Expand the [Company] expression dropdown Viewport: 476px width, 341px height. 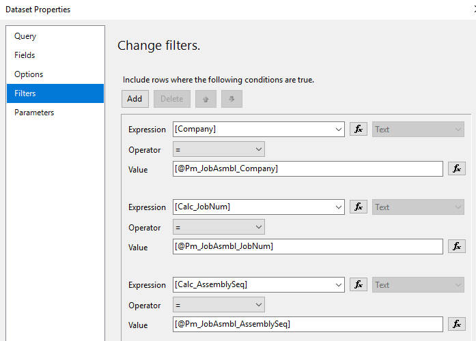pyautogui.click(x=339, y=129)
